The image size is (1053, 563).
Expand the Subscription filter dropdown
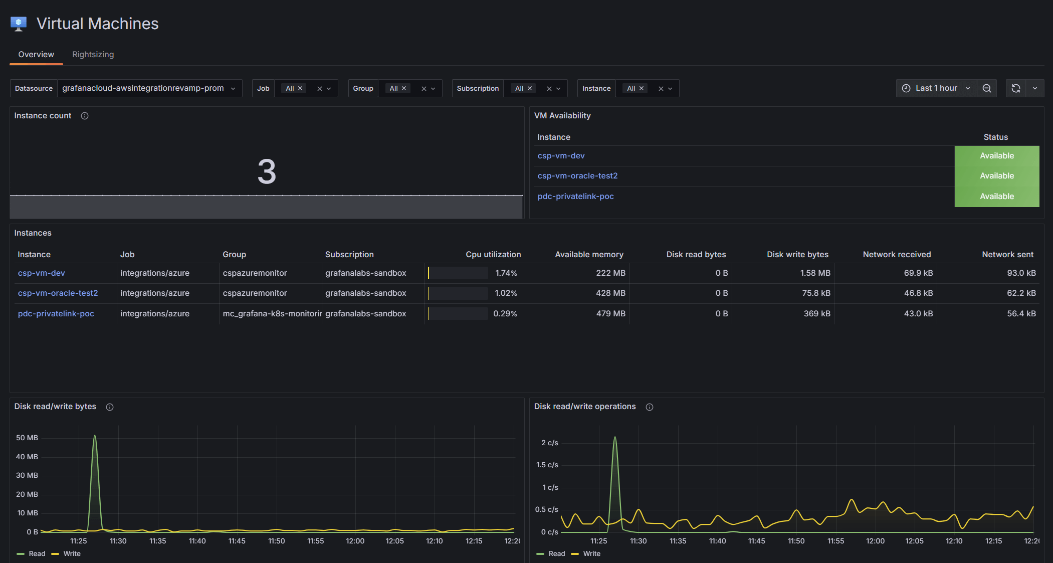click(558, 88)
